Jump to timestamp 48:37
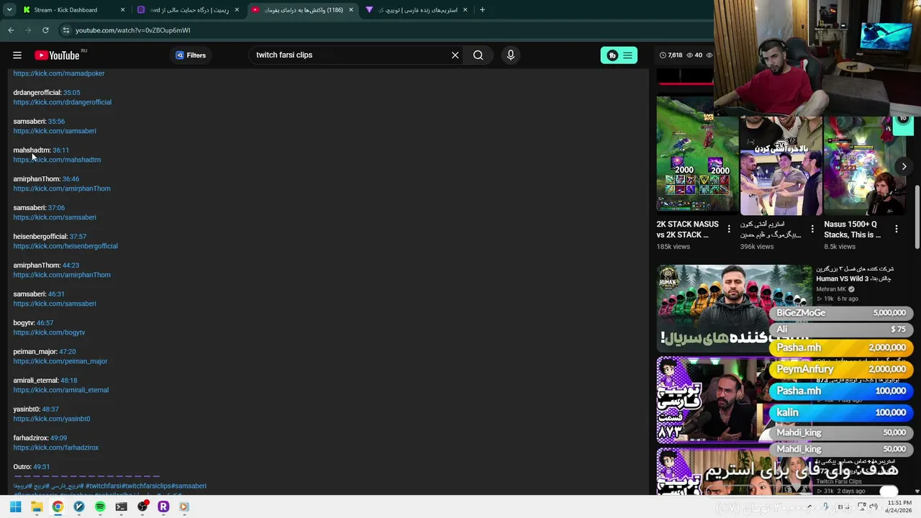921x518 pixels. pos(50,409)
